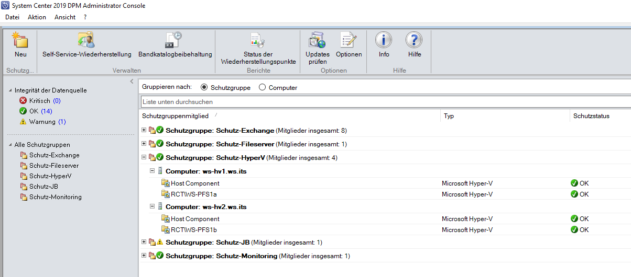This screenshot has height=277, width=631.
Task: Click the Hilfe help icon
Action: click(x=414, y=40)
